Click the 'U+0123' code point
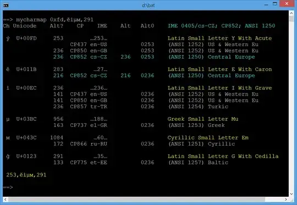297x205 pixels. 26,156
